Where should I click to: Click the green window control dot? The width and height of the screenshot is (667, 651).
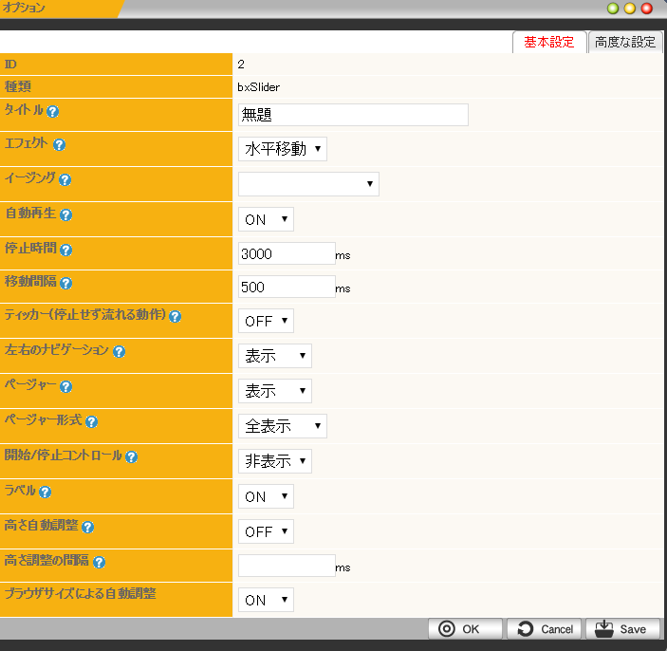pos(613,9)
